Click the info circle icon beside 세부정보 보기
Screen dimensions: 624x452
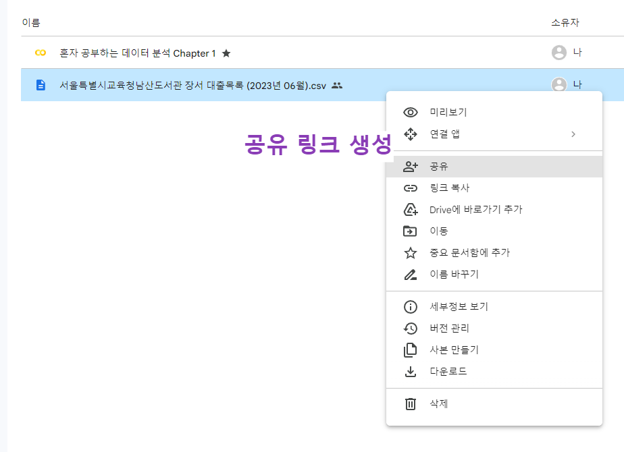(x=411, y=307)
